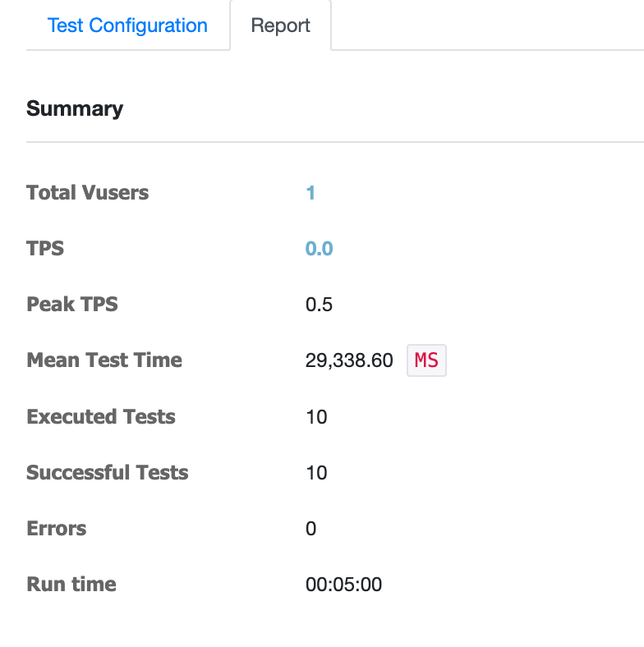Image resolution: width=644 pixels, height=647 pixels.
Task: Click the Successful Tests label
Action: click(108, 472)
